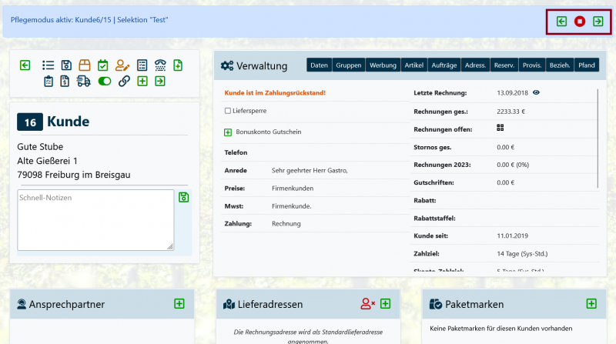
Task: Click the chain link icon
Action: (123, 81)
